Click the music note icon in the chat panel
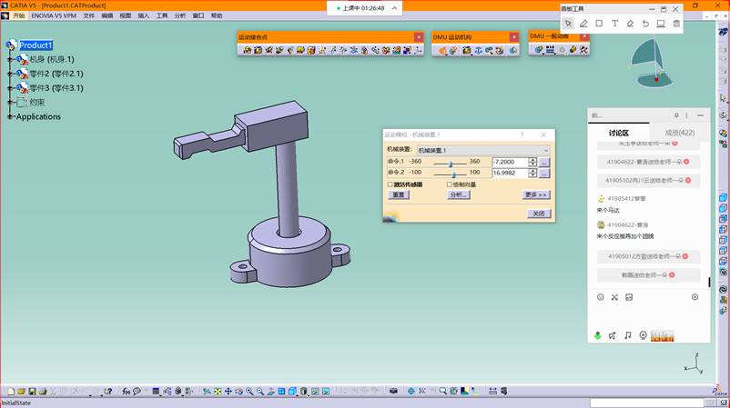Screen dimensions: 730x408 627,335
